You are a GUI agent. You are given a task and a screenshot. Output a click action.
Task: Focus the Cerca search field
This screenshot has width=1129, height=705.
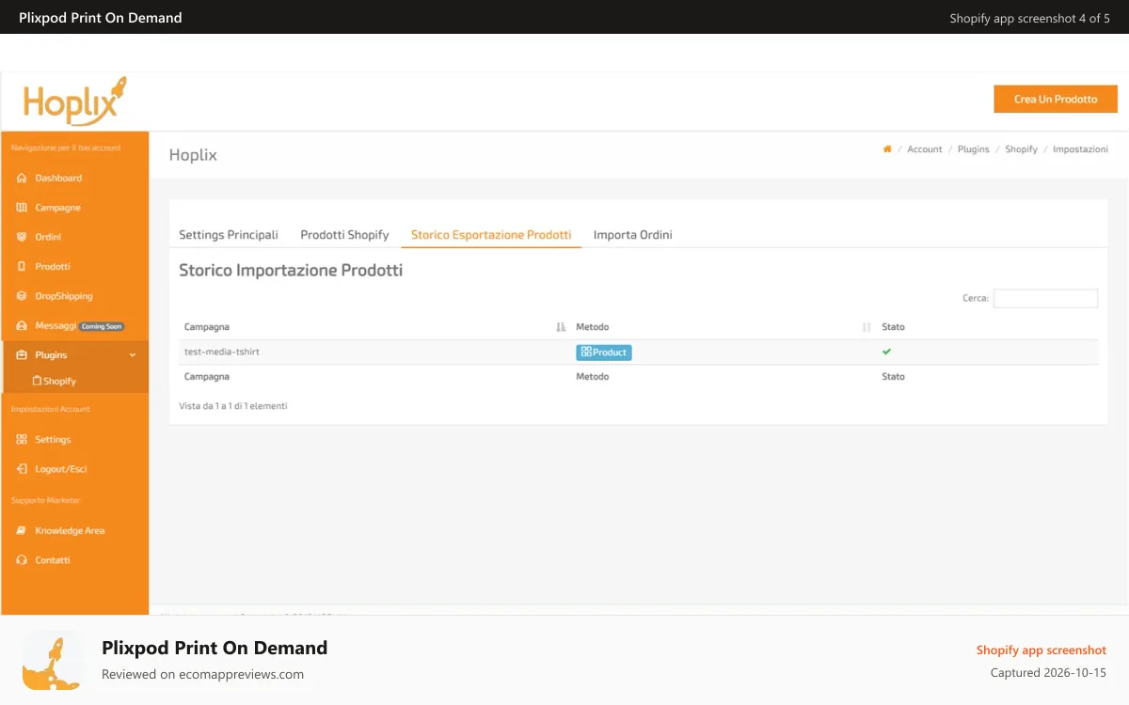point(1045,298)
